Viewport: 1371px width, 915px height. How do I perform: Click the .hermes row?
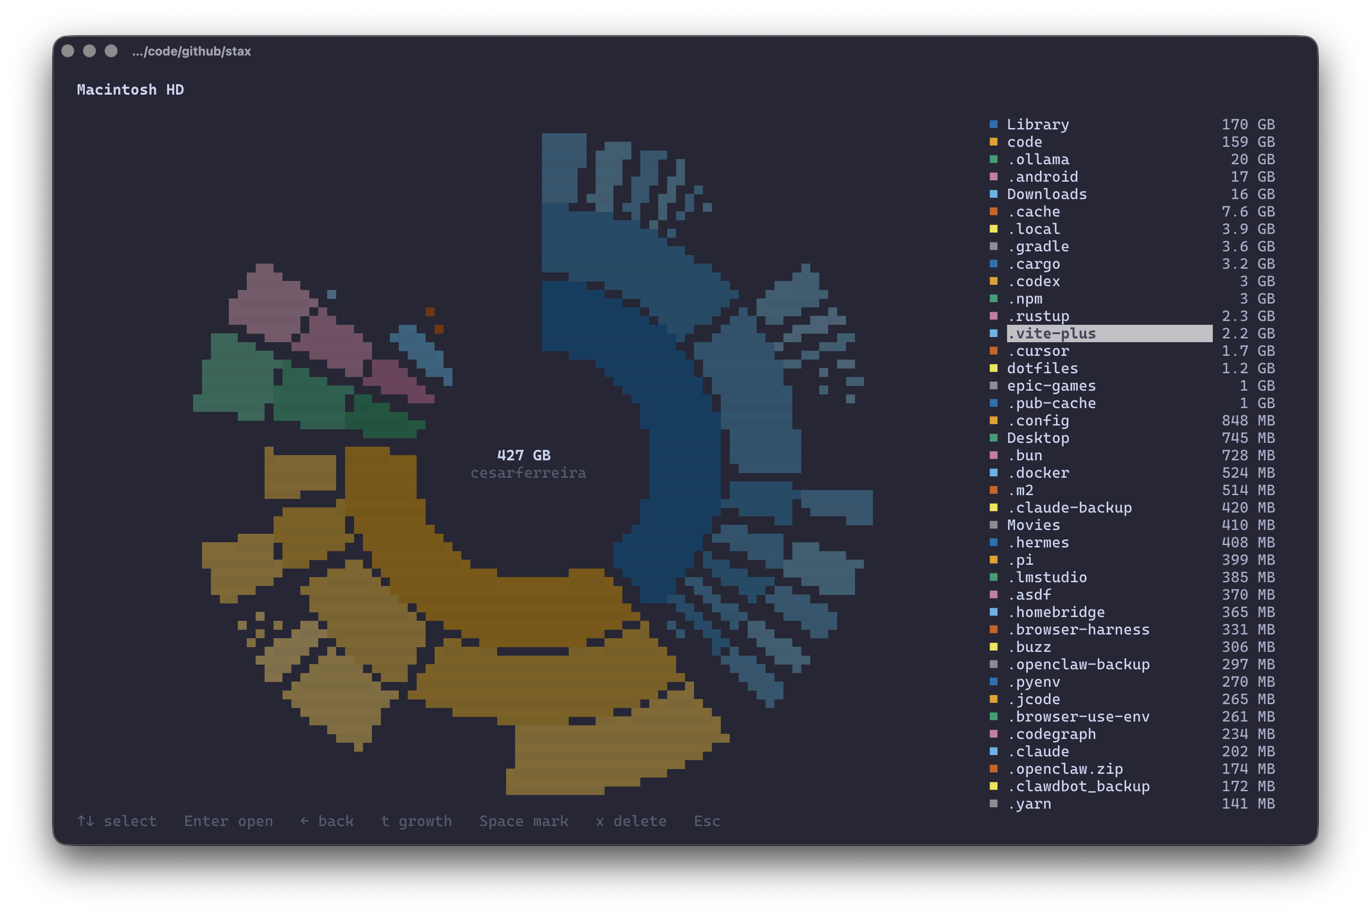click(x=1132, y=543)
